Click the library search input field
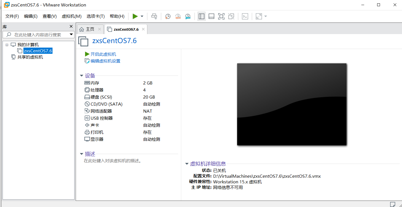The image size is (402, 207). coord(38,35)
